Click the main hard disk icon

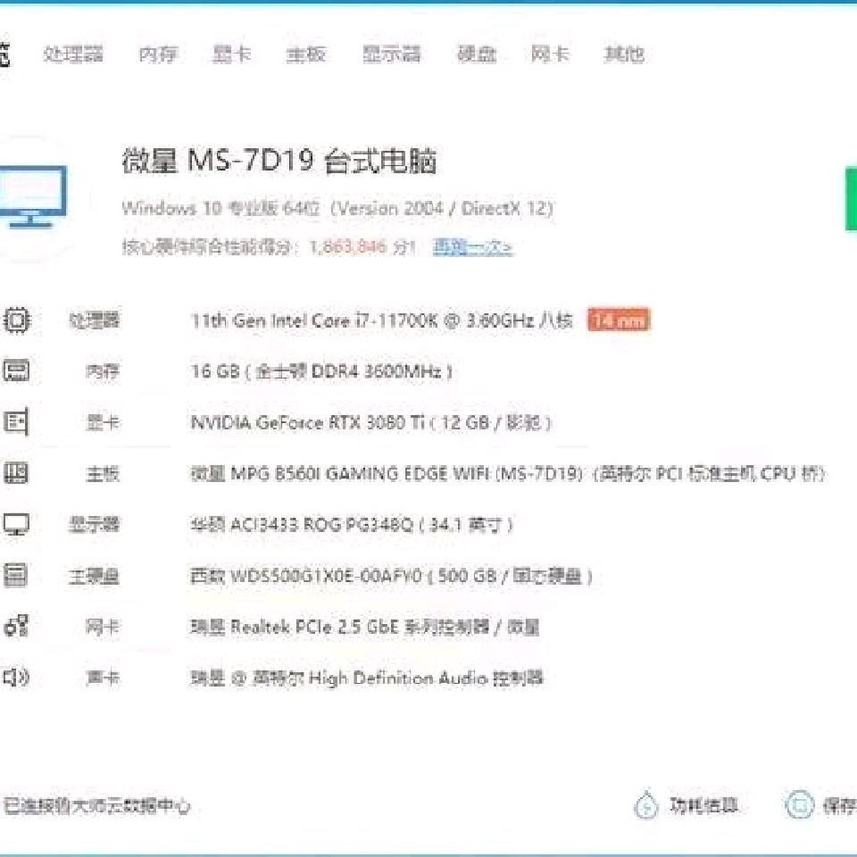[x=15, y=575]
